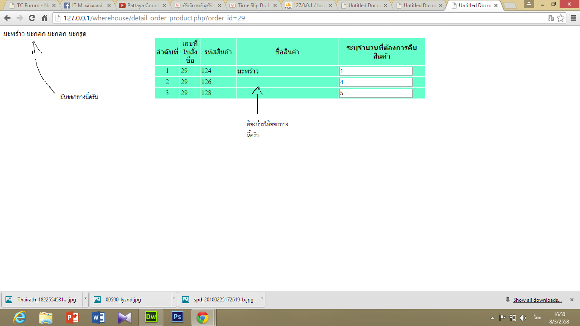Screen dimensions: 580x326
Task: Switch to the IT M. Facebook tab
Action: (x=87, y=6)
